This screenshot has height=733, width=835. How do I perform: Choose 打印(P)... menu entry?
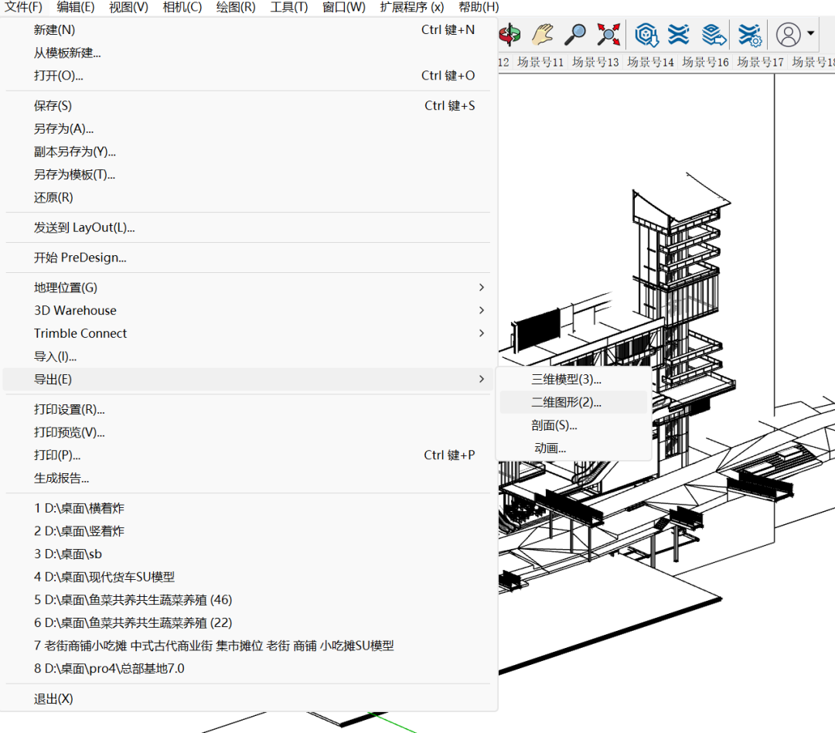pyautogui.click(x=247, y=455)
